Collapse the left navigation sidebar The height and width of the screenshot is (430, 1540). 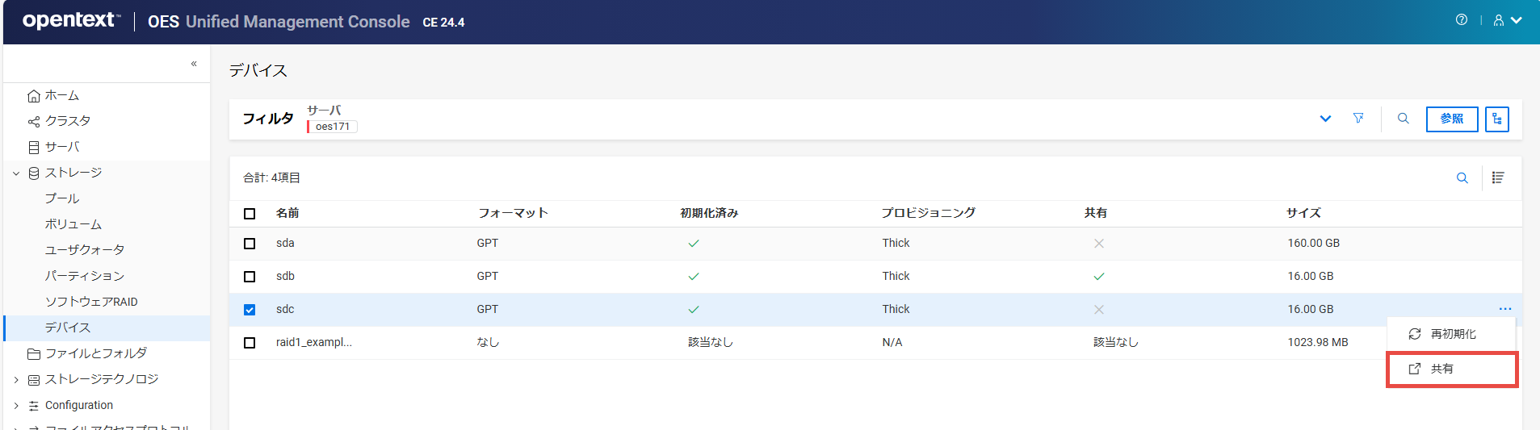click(x=194, y=64)
